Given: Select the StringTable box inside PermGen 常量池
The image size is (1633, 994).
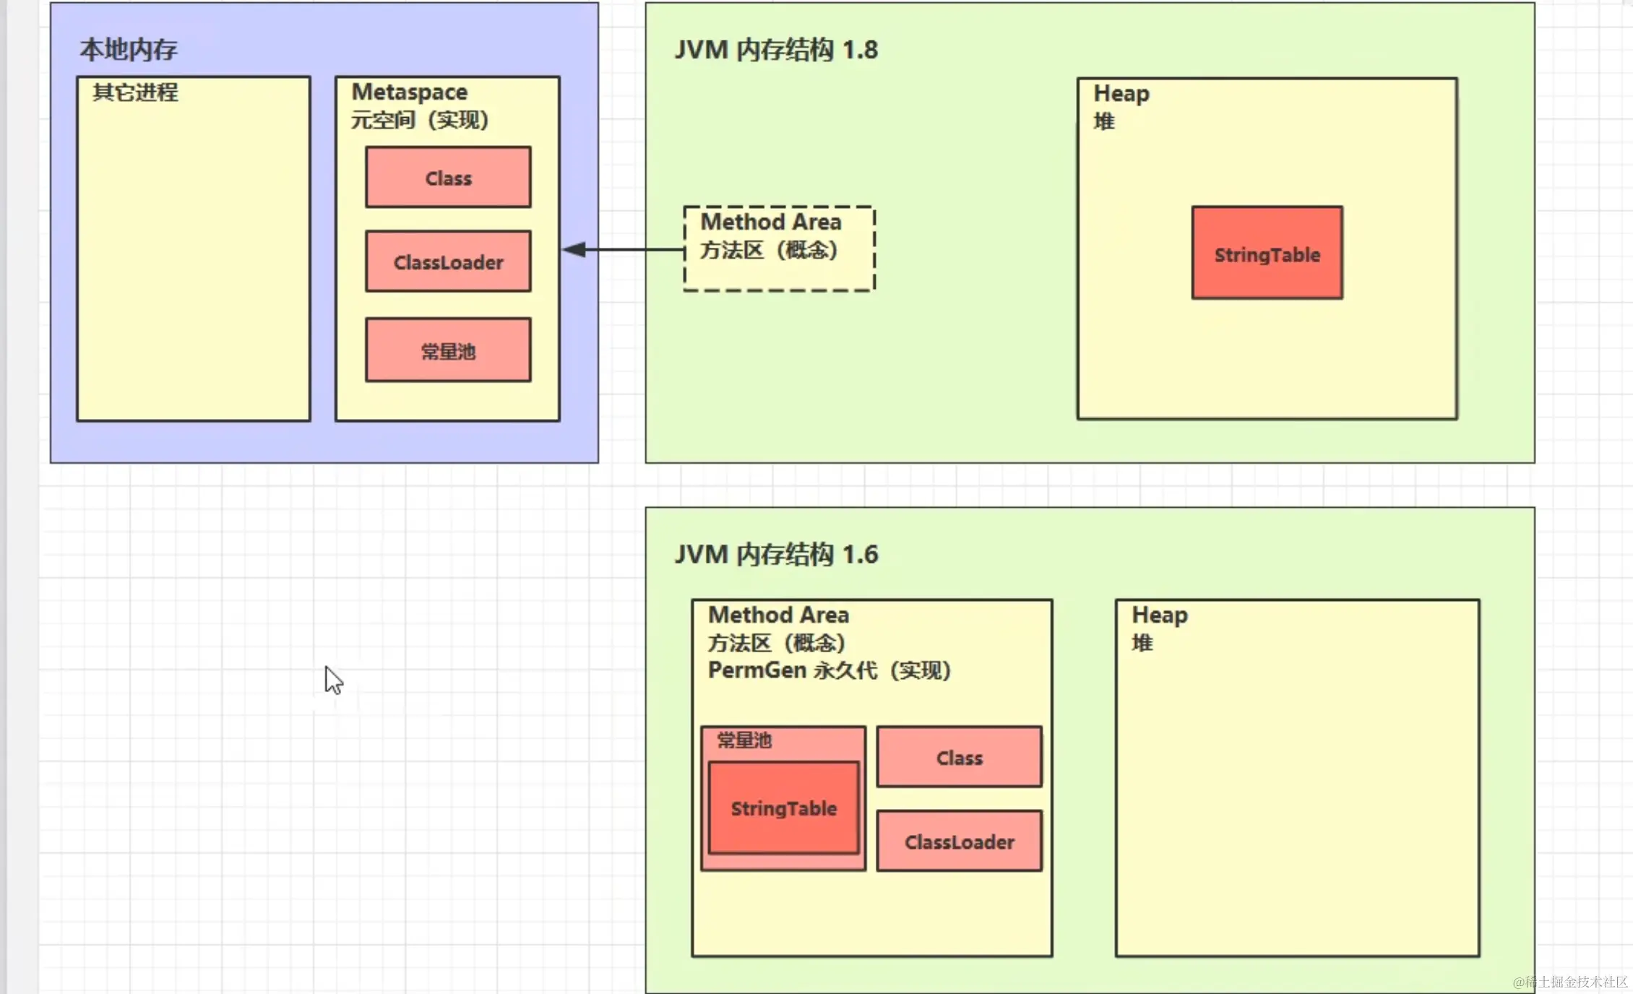Looking at the screenshot, I should click(x=783, y=808).
